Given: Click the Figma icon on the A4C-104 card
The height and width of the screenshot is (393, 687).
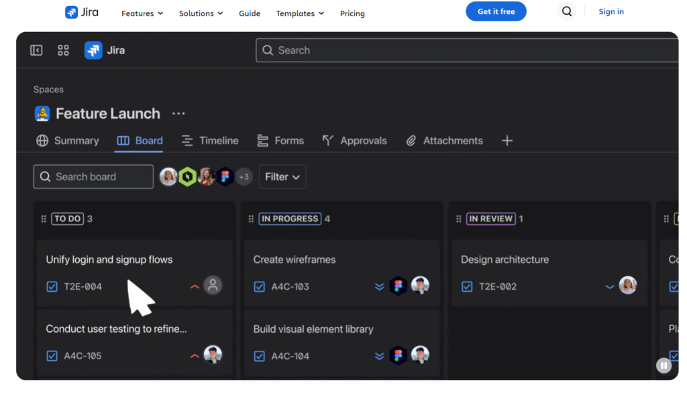Looking at the screenshot, I should point(399,355).
